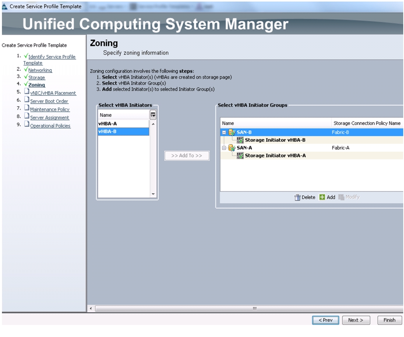This screenshot has height=337, width=404.
Task: Click the Storage Initiator vHBA-A icon
Action: click(x=240, y=155)
